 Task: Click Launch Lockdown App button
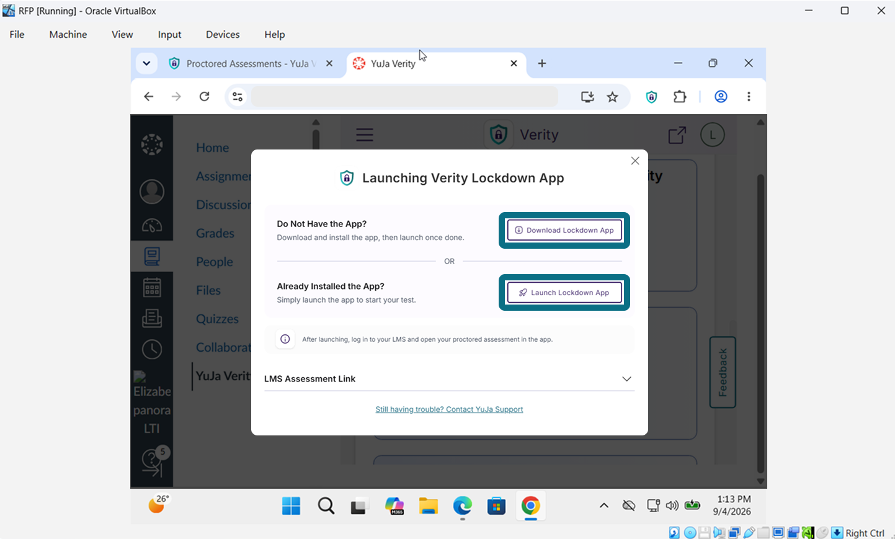(564, 293)
